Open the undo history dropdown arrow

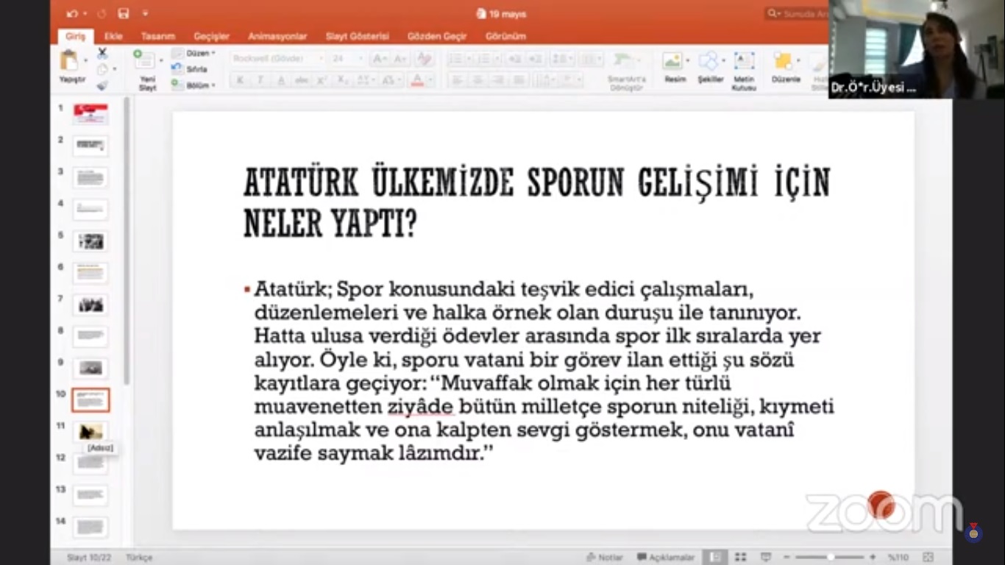85,13
